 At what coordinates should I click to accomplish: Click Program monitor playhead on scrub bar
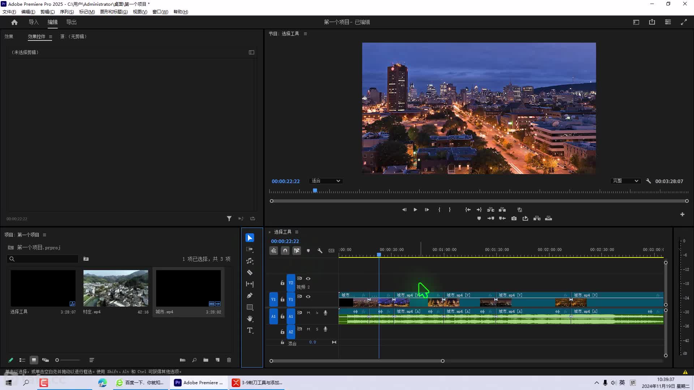(x=315, y=190)
